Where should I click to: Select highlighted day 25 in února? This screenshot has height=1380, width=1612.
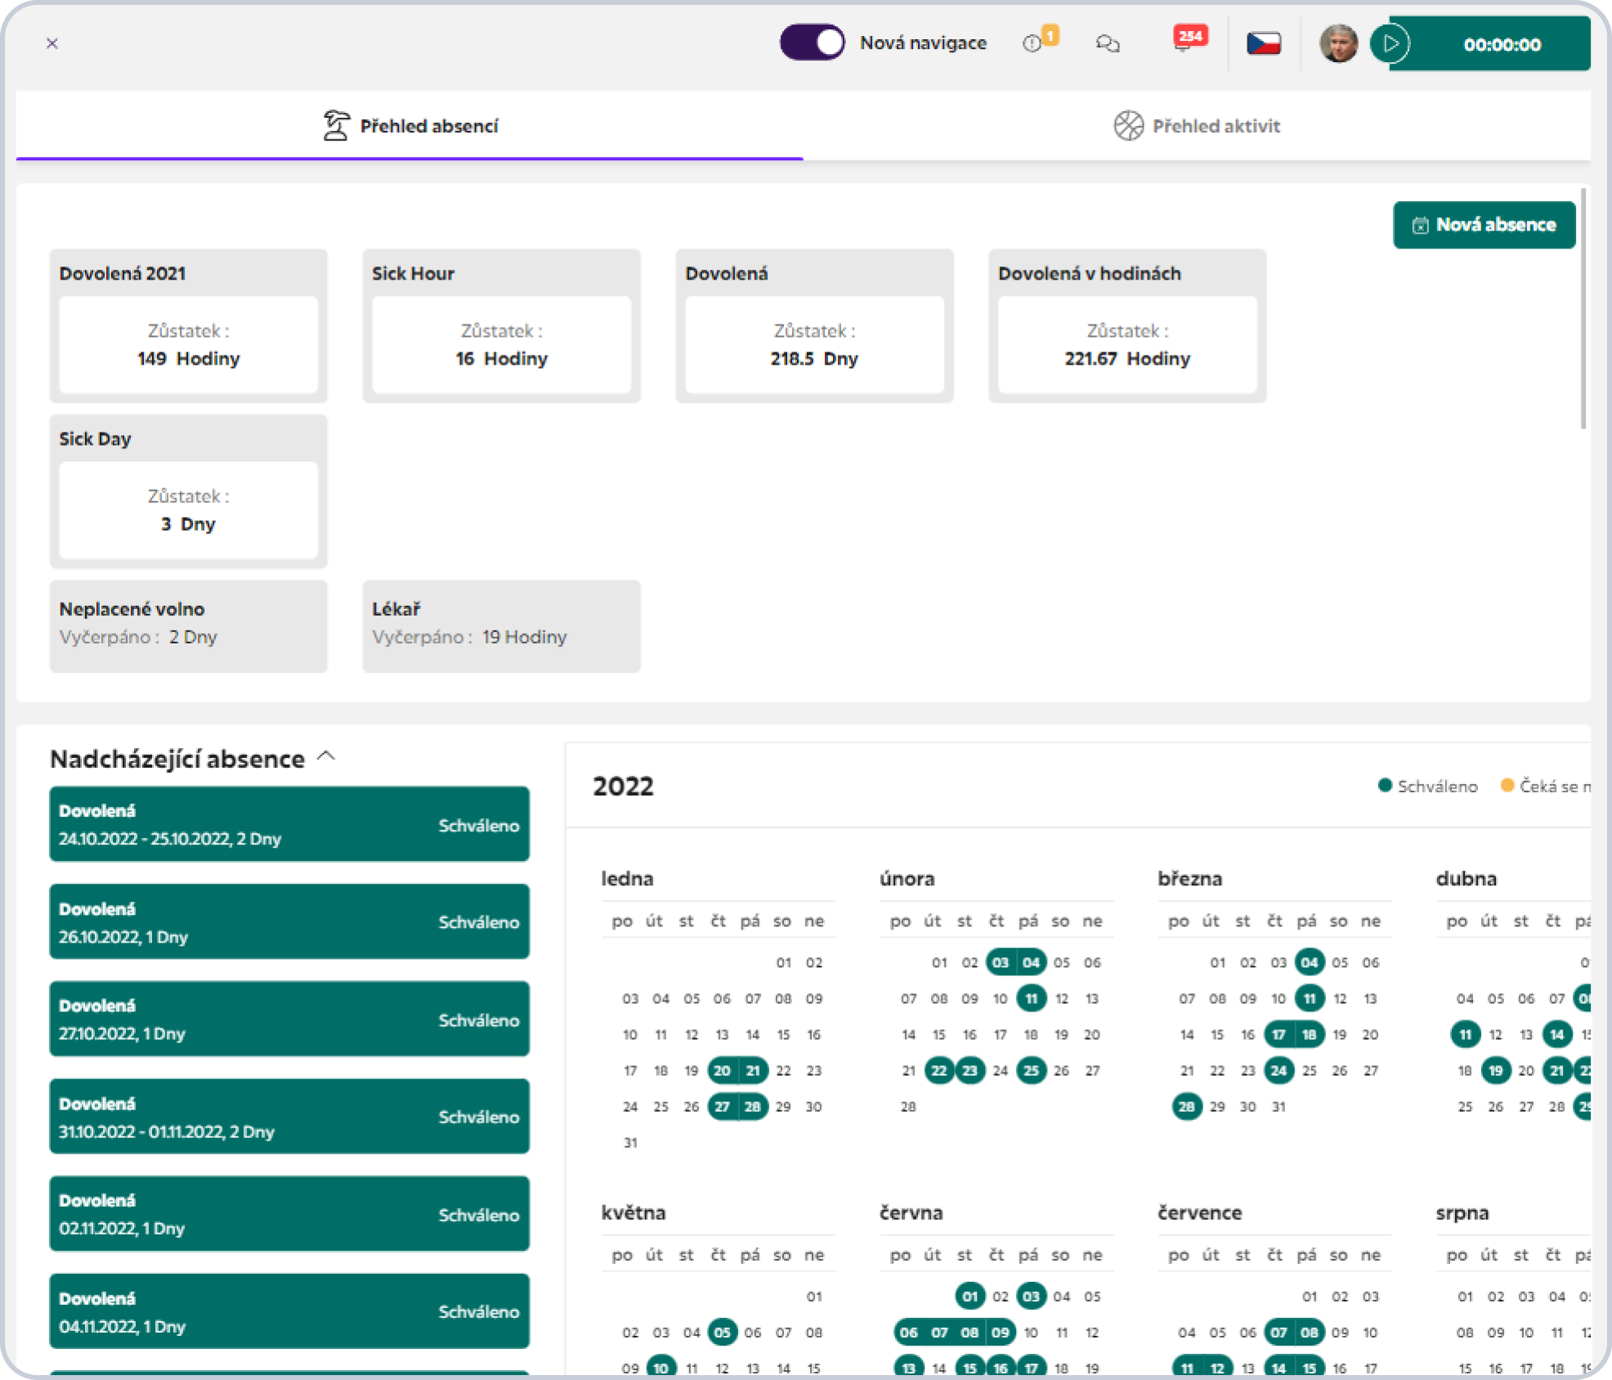pos(1032,1070)
